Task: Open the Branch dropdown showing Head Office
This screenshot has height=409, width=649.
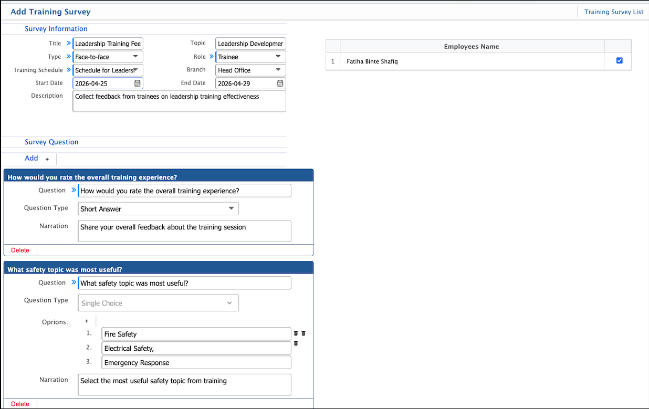Action: (x=250, y=70)
